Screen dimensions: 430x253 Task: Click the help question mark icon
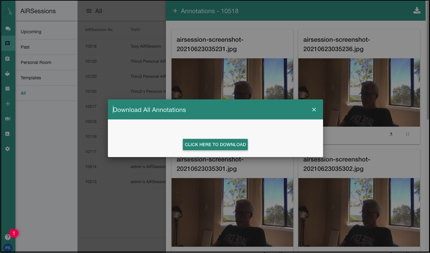click(x=8, y=237)
